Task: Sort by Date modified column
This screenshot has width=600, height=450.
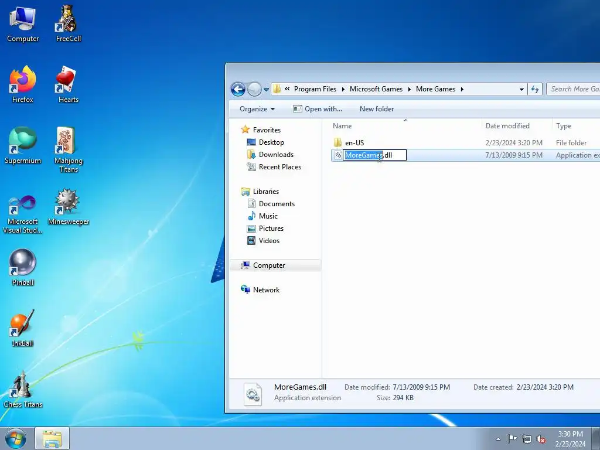Action: pos(517,126)
